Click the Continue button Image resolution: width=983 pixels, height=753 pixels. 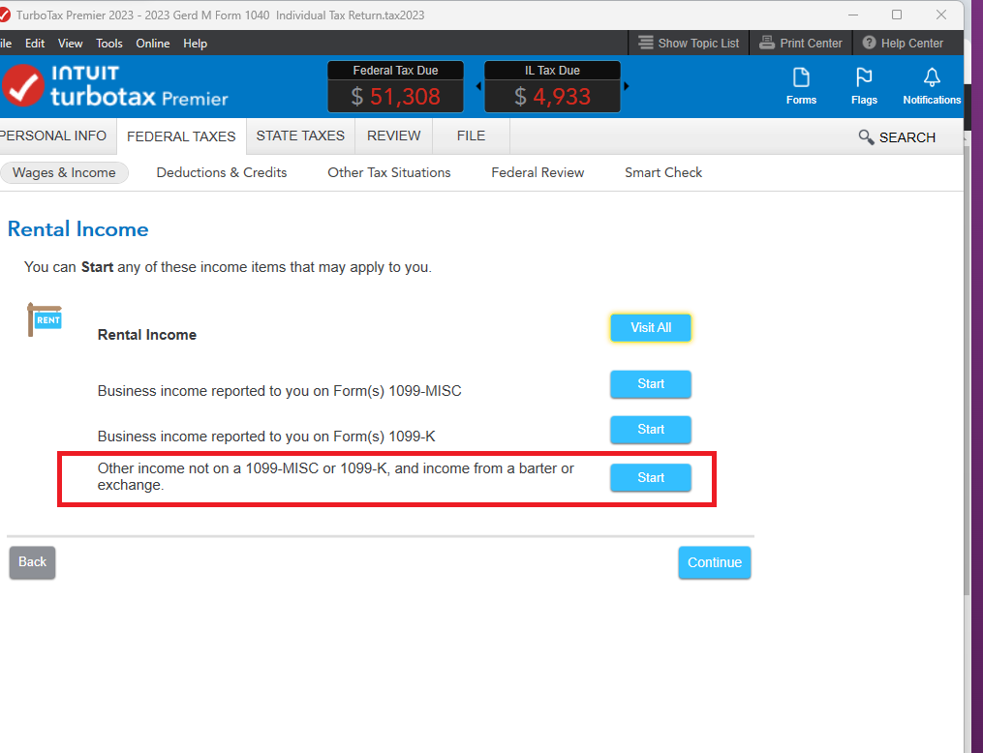tap(715, 562)
